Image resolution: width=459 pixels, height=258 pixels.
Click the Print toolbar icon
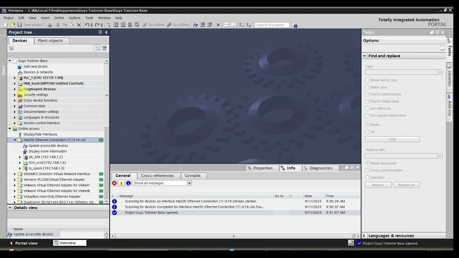49,25
